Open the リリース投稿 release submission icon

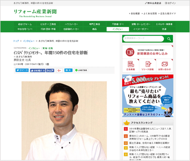(x=148, y=65)
